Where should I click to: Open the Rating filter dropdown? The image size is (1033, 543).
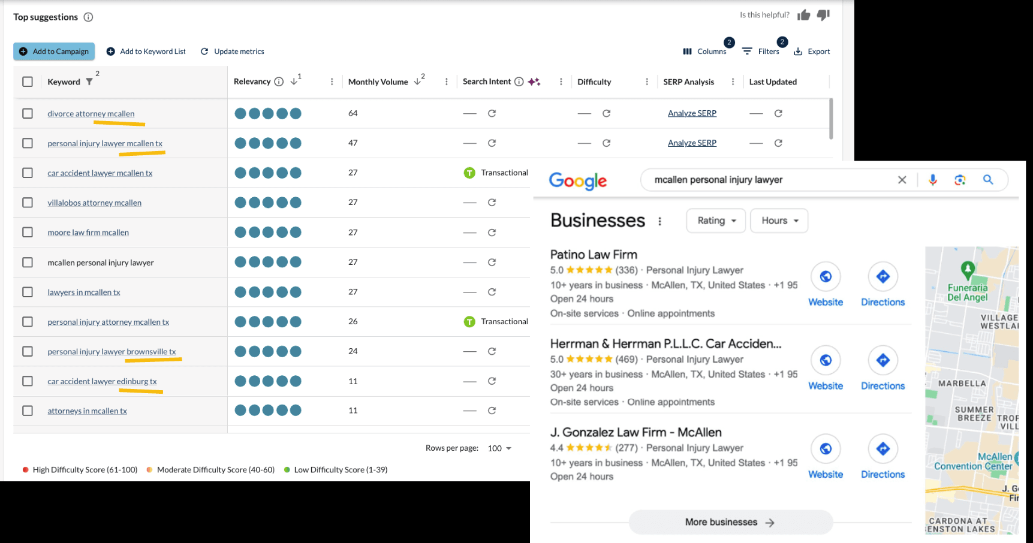(716, 221)
